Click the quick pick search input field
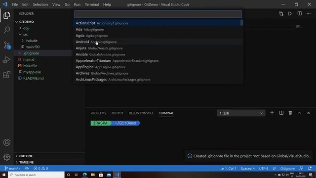 coord(158,14)
